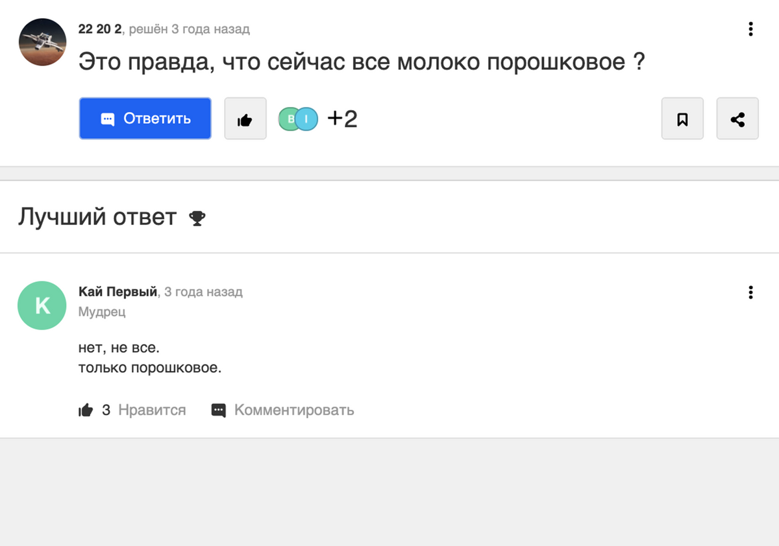This screenshot has height=546, width=779.
Task: Bookmark this question
Action: click(682, 119)
